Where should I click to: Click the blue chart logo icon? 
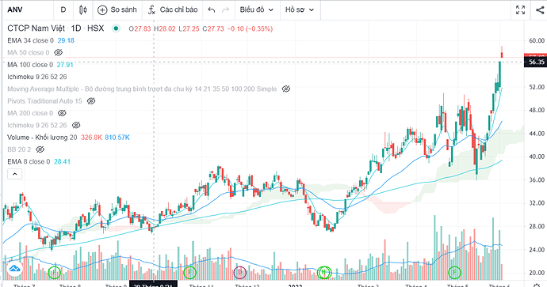(x=14, y=269)
